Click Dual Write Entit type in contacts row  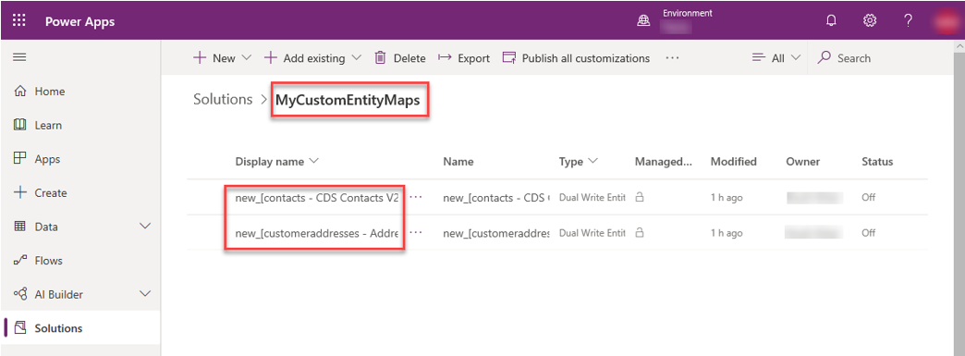[x=592, y=198]
